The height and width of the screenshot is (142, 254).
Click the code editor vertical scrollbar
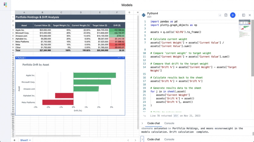tap(253, 48)
